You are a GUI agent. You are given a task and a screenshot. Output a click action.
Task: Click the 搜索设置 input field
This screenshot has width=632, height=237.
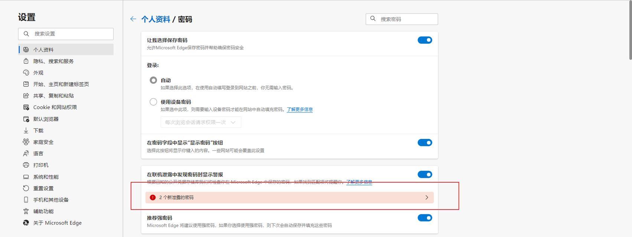pos(66,34)
